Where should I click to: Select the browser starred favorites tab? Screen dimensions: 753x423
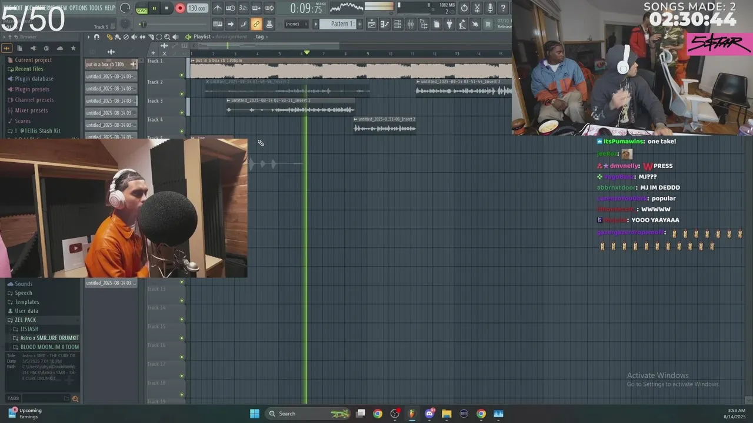click(x=73, y=48)
